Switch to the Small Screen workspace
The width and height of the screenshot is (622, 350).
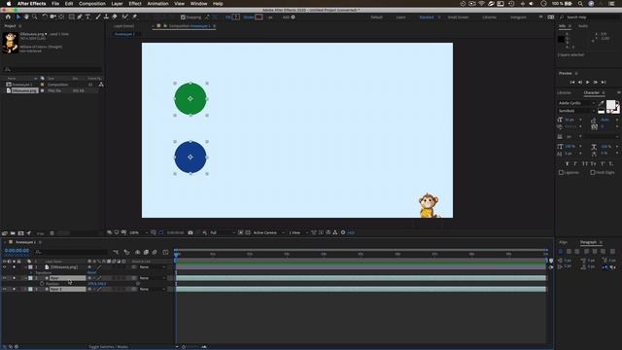(458, 17)
